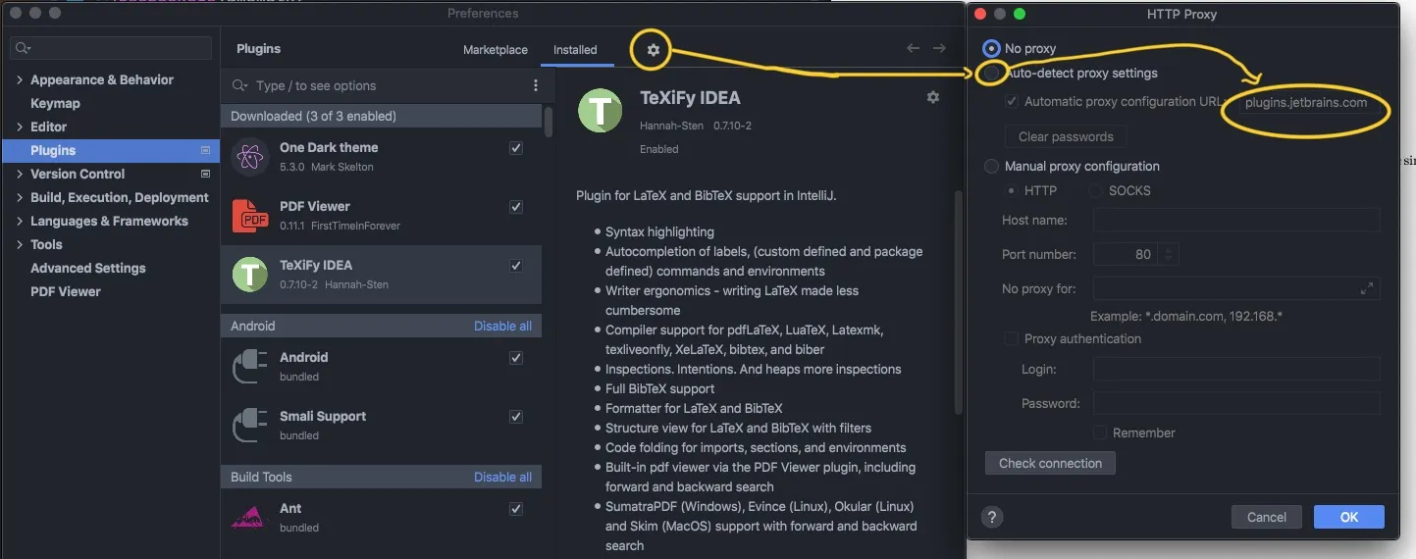Screen dimensions: 1416x559
Task: Select the One Dark theme plugin icon
Action: point(250,157)
